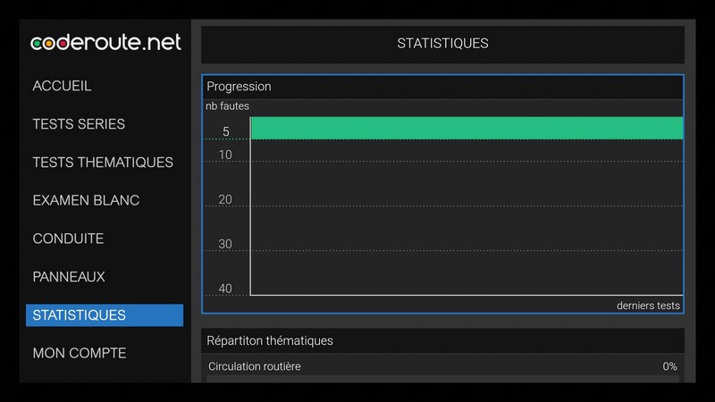This screenshot has height=402, width=715.
Task: Open the EXAMEN BLANC menu entry
Action: [86, 200]
